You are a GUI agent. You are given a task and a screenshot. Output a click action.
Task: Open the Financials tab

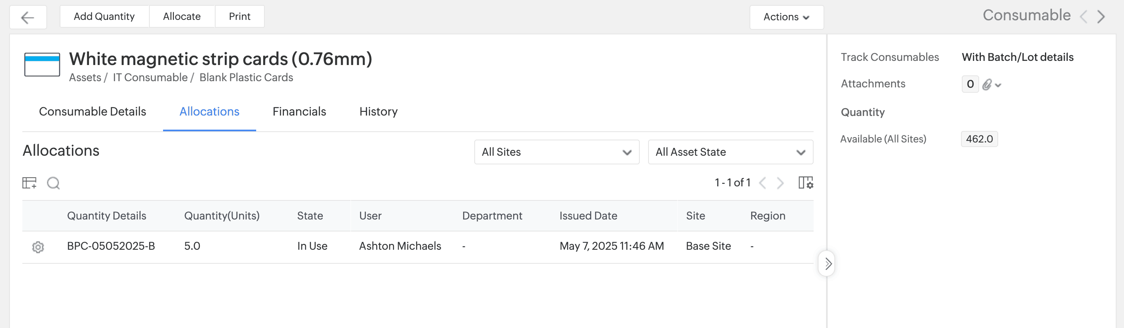299,112
